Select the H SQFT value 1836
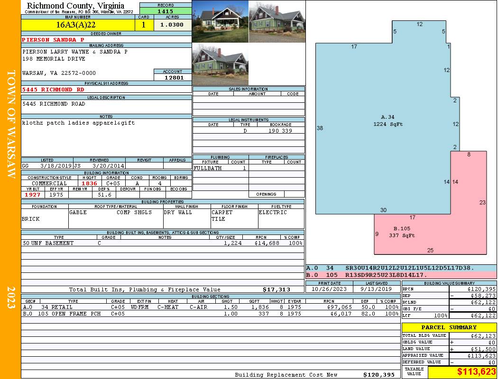The height and width of the screenshot is (379, 498). point(90,183)
